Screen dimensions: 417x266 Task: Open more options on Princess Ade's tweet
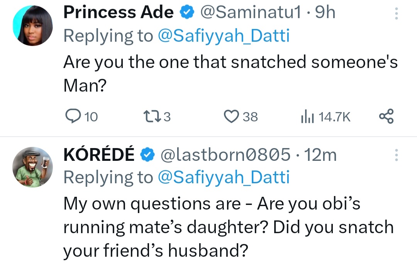point(396,14)
